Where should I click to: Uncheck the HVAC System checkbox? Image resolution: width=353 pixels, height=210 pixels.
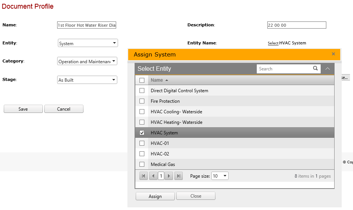142,133
